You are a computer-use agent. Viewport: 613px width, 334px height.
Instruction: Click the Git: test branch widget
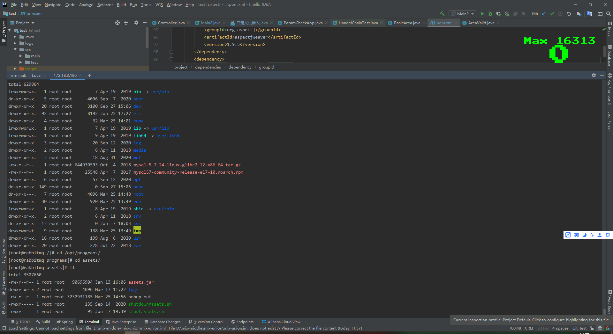(579, 328)
